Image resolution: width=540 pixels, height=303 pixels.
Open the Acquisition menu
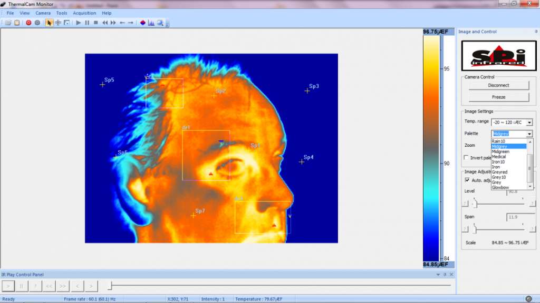coord(84,13)
